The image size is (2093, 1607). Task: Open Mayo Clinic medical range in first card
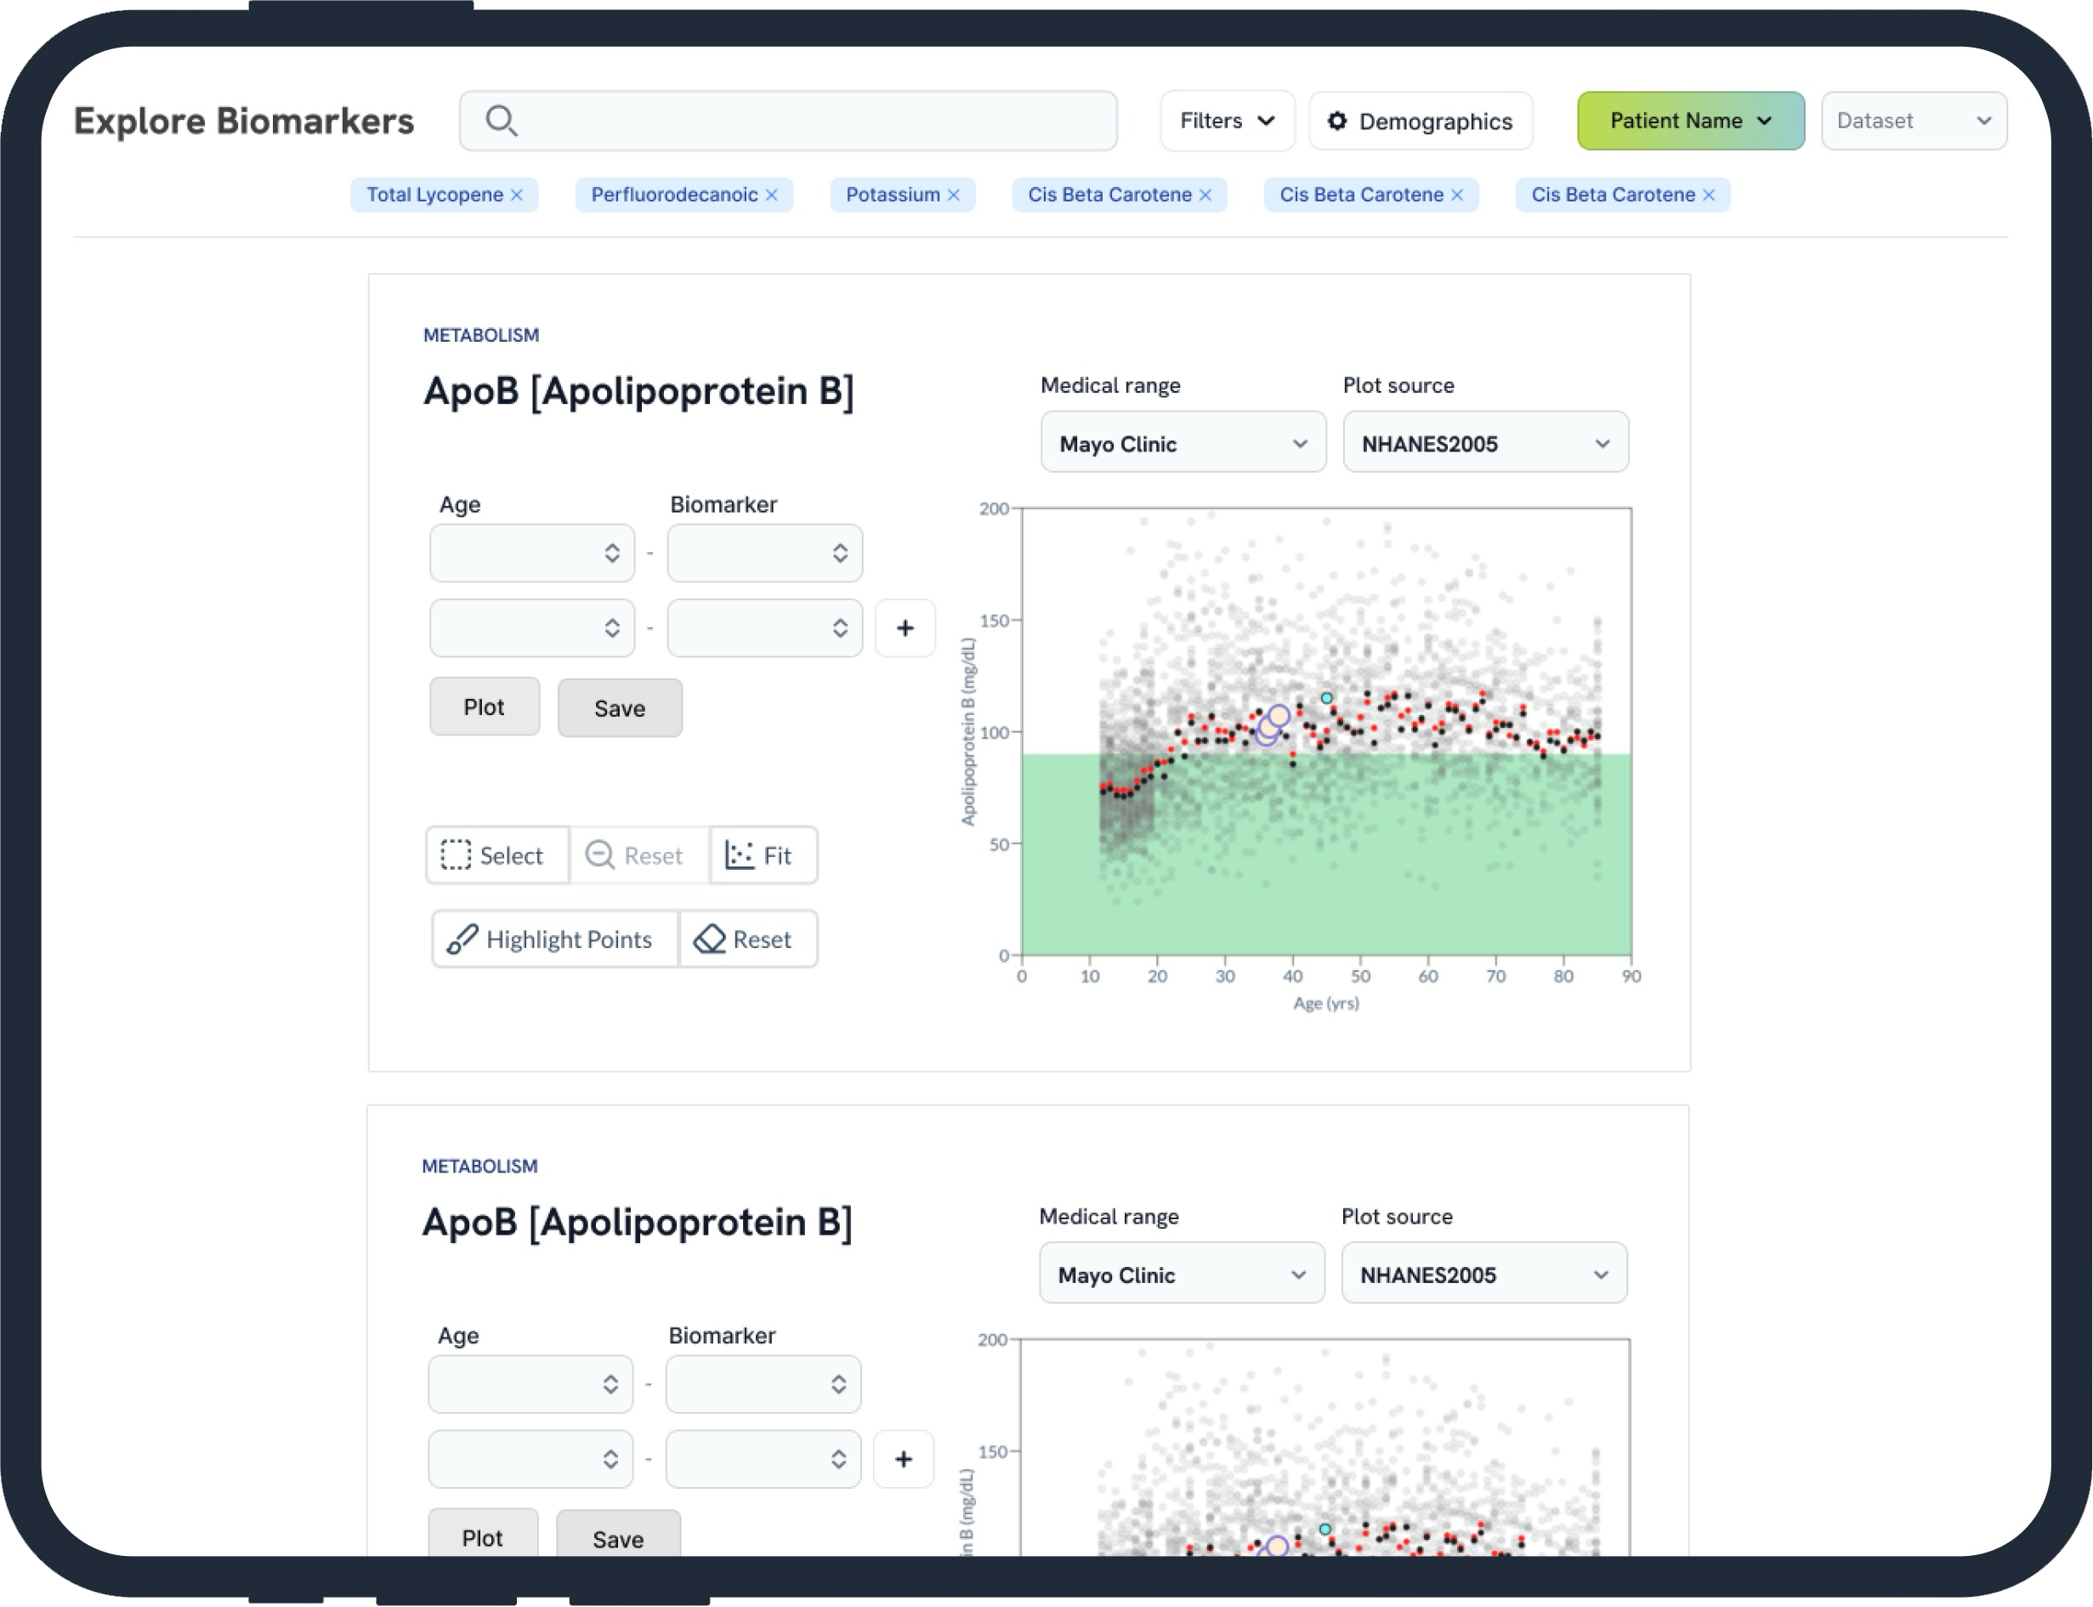point(1183,443)
